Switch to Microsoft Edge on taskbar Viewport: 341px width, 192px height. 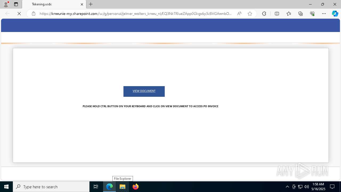coord(109,187)
